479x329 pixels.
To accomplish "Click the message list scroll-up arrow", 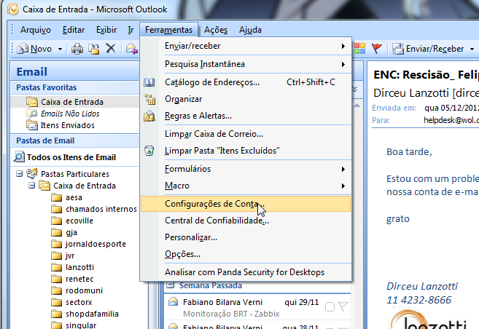I will pos(357,106).
